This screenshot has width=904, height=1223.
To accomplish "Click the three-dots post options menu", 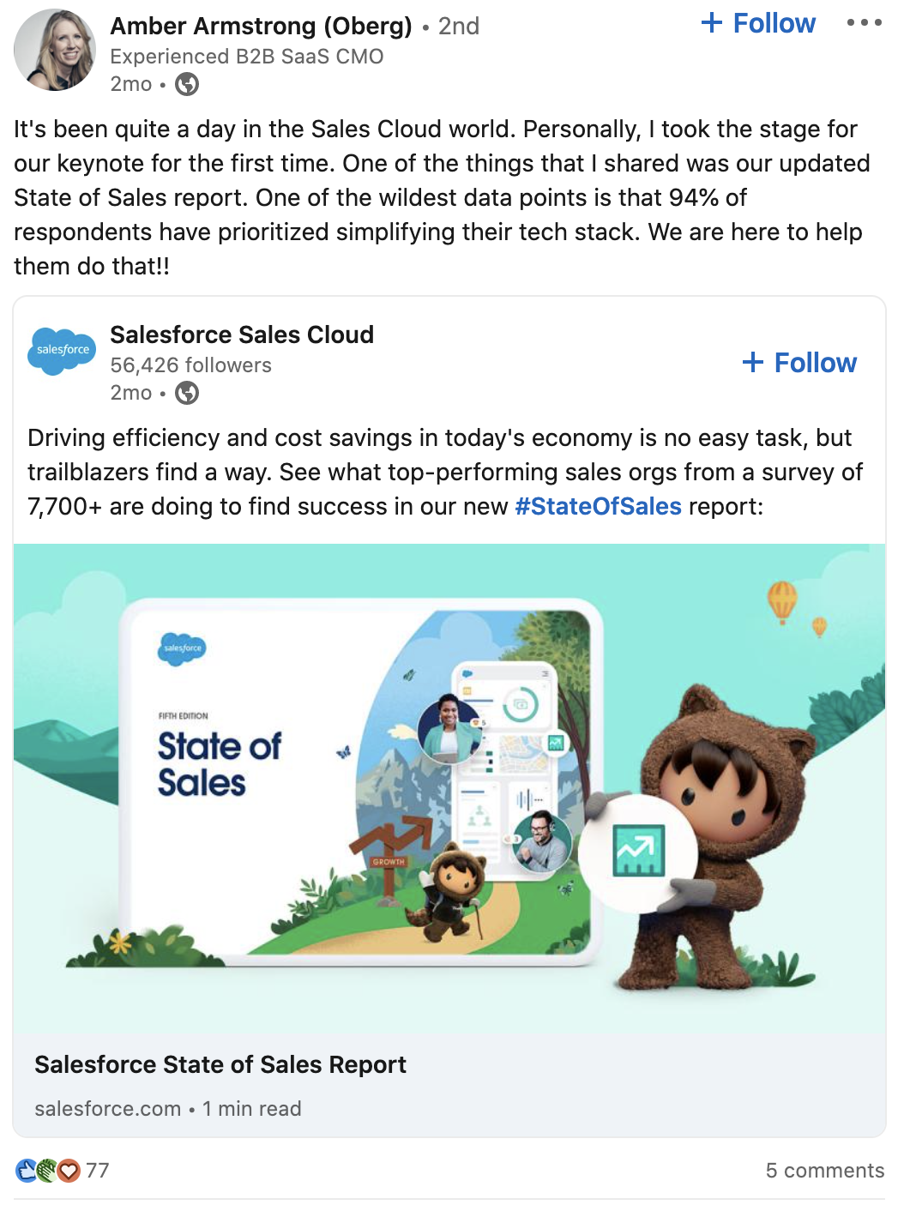I will [x=864, y=23].
